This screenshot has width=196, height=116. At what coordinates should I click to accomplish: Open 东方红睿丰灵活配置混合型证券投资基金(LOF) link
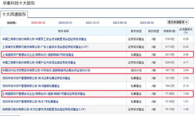pos(44,109)
